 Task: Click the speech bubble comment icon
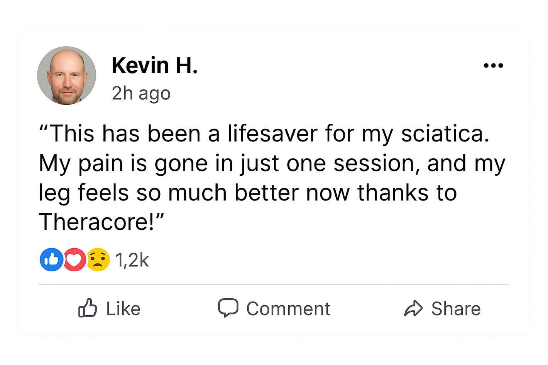click(x=228, y=308)
